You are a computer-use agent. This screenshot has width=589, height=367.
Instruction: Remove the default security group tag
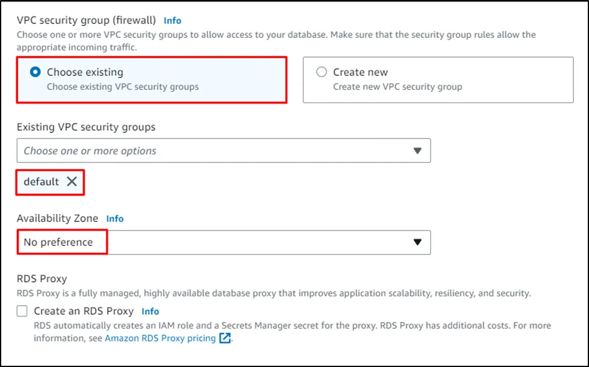72,182
